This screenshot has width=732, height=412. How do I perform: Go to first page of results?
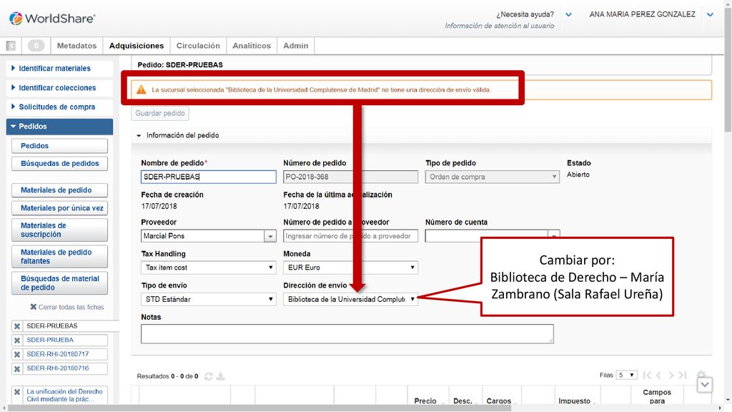point(647,375)
